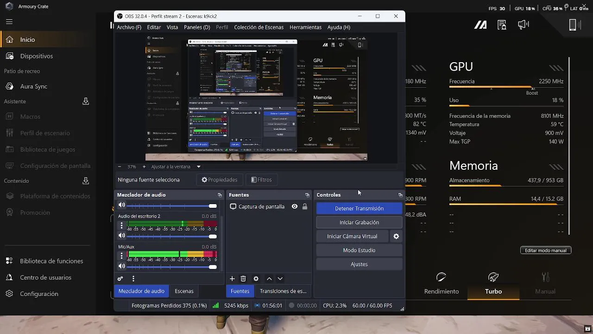The image size is (593, 334).
Task: Open Colección de Escenas menu
Action: (x=259, y=27)
